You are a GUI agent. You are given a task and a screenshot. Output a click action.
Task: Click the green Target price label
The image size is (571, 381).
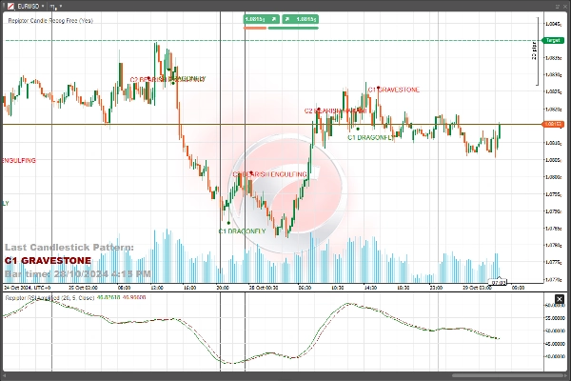552,42
